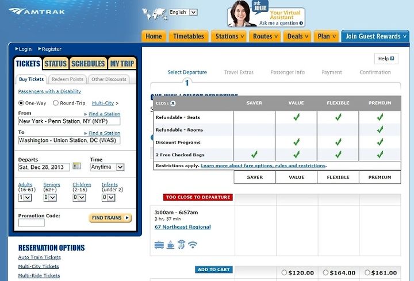The height and width of the screenshot is (281, 414).
Task: Switch to the MY TRIP tab
Action: [x=122, y=64]
